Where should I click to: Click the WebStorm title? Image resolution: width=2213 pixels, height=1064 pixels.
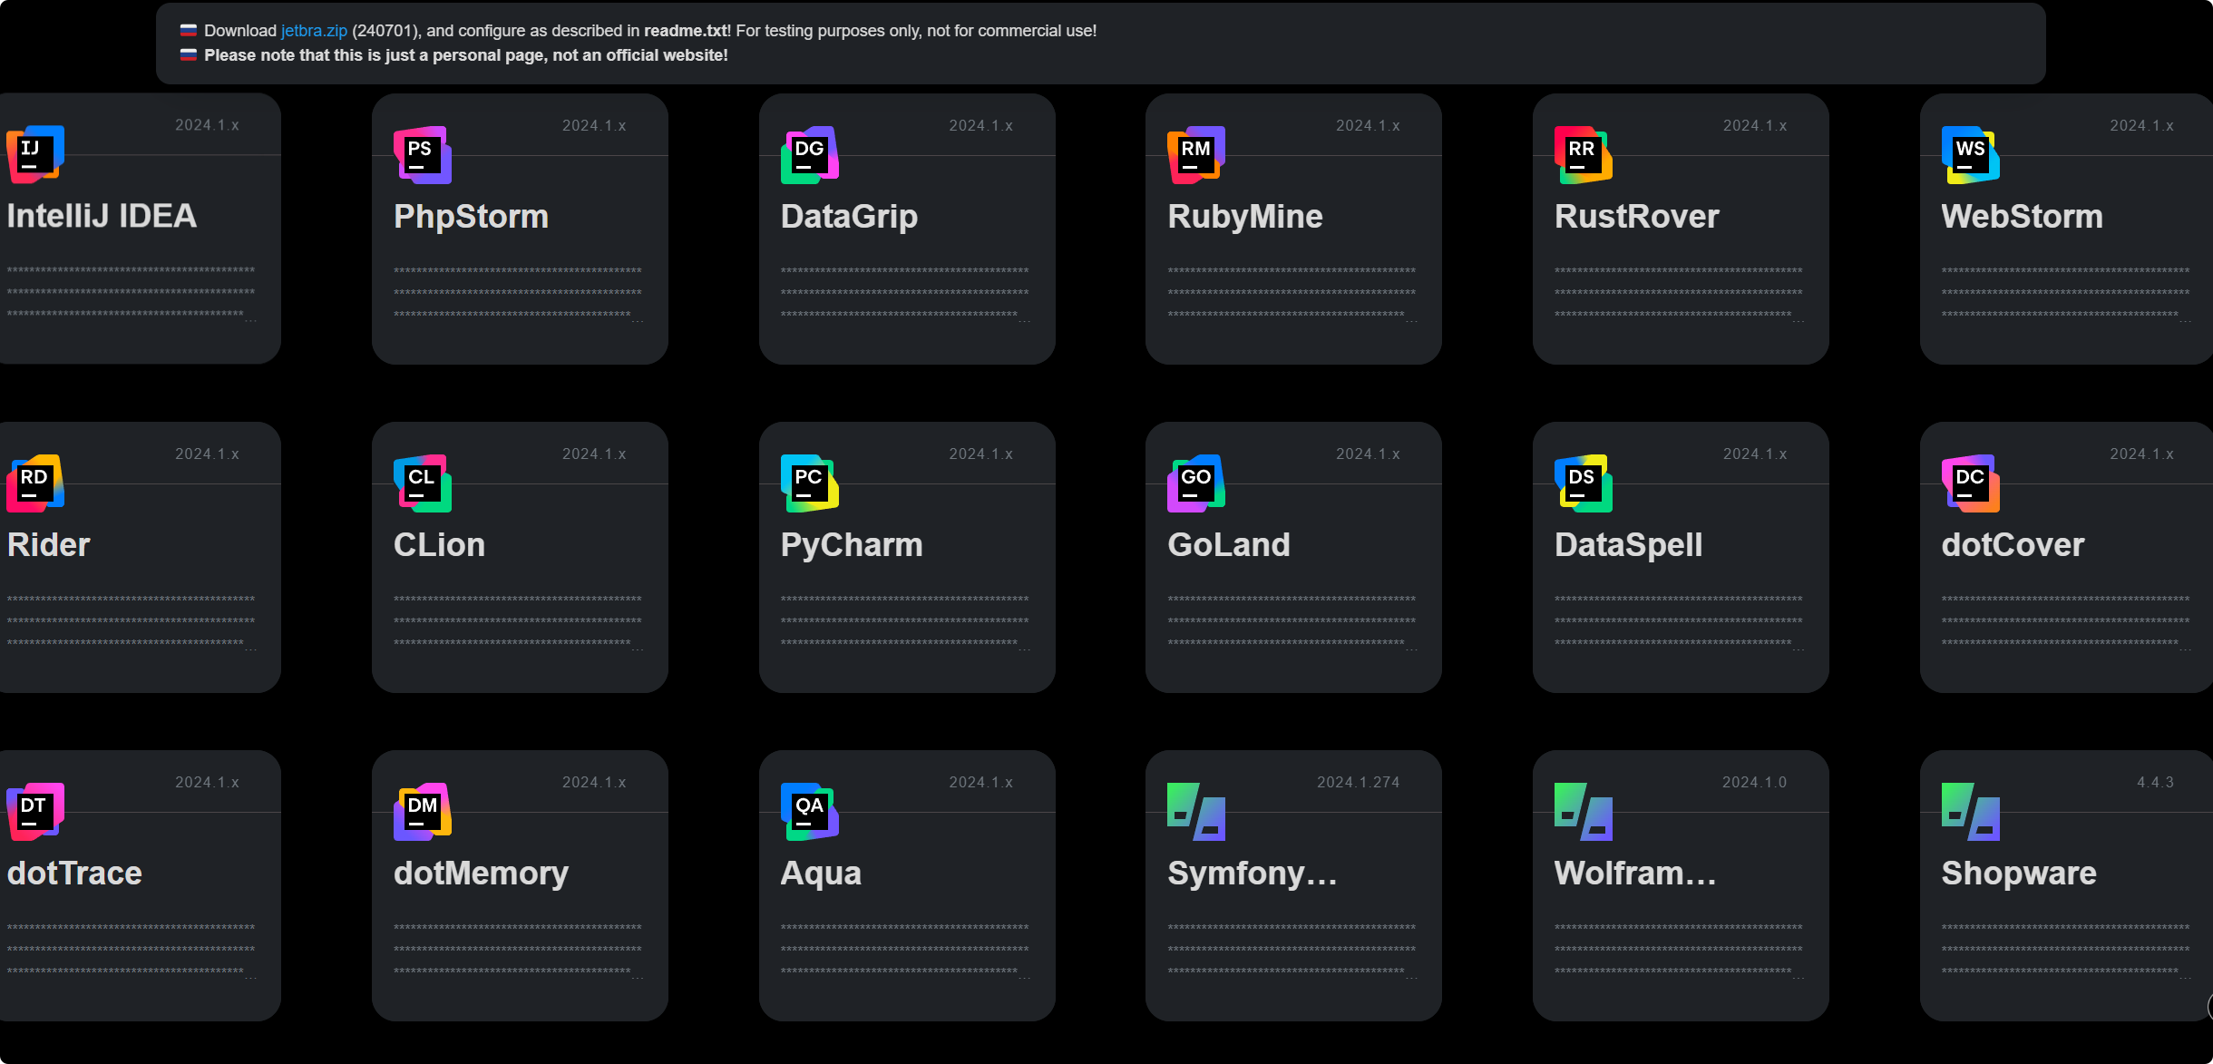[x=2022, y=217]
